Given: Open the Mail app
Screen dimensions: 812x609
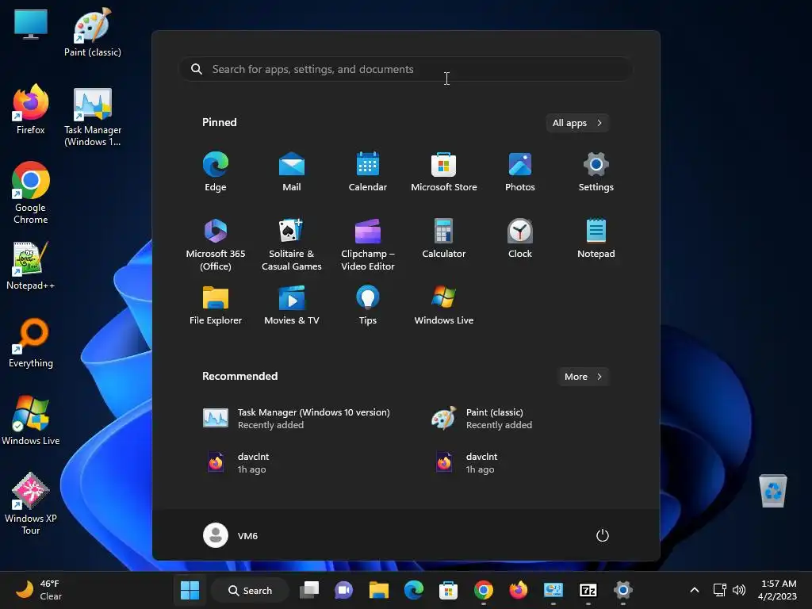Looking at the screenshot, I should click(x=292, y=172).
